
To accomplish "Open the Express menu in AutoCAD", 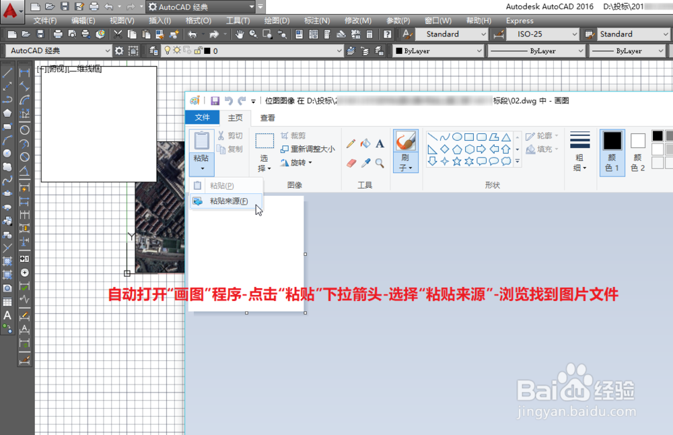I will [x=520, y=21].
